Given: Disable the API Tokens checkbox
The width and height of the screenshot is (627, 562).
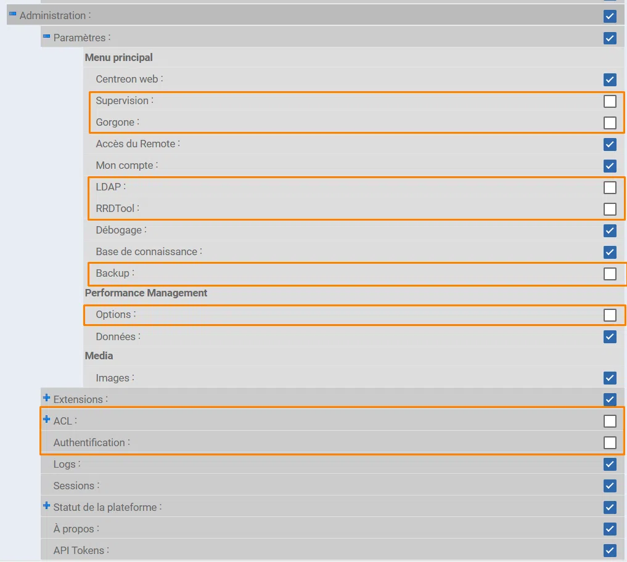Looking at the screenshot, I should point(610,550).
